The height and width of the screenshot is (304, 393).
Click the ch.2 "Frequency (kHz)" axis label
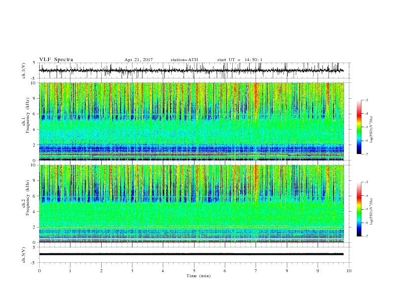27,198
